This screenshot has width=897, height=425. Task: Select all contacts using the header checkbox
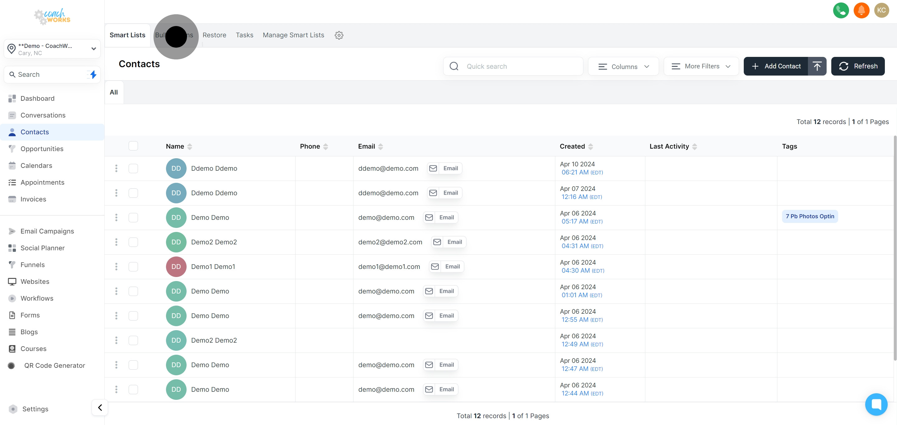[x=133, y=146]
